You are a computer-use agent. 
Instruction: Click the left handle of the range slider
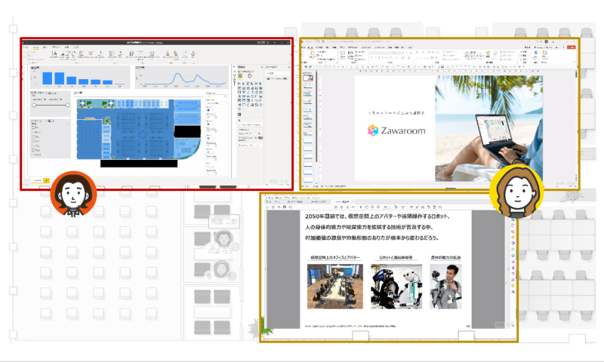(32, 105)
